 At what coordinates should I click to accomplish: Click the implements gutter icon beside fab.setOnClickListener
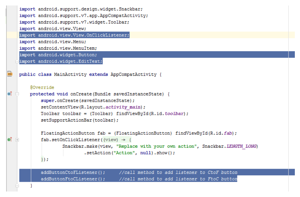[10, 139]
